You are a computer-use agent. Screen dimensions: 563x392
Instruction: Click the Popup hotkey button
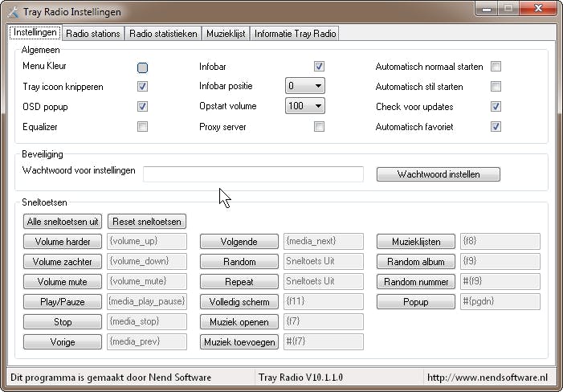pyautogui.click(x=416, y=302)
